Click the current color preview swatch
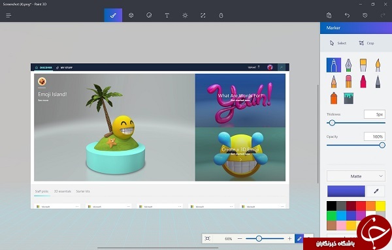The height and width of the screenshot is (250, 392). tap(346, 191)
